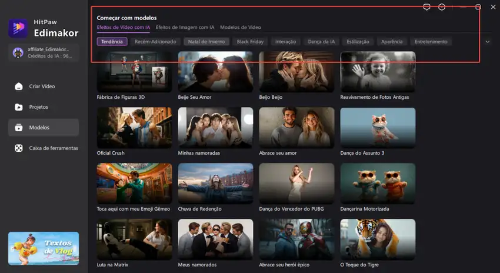This screenshot has height=273, width=500.
Task: Open Caixa de ferramentas icon
Action: 19,148
